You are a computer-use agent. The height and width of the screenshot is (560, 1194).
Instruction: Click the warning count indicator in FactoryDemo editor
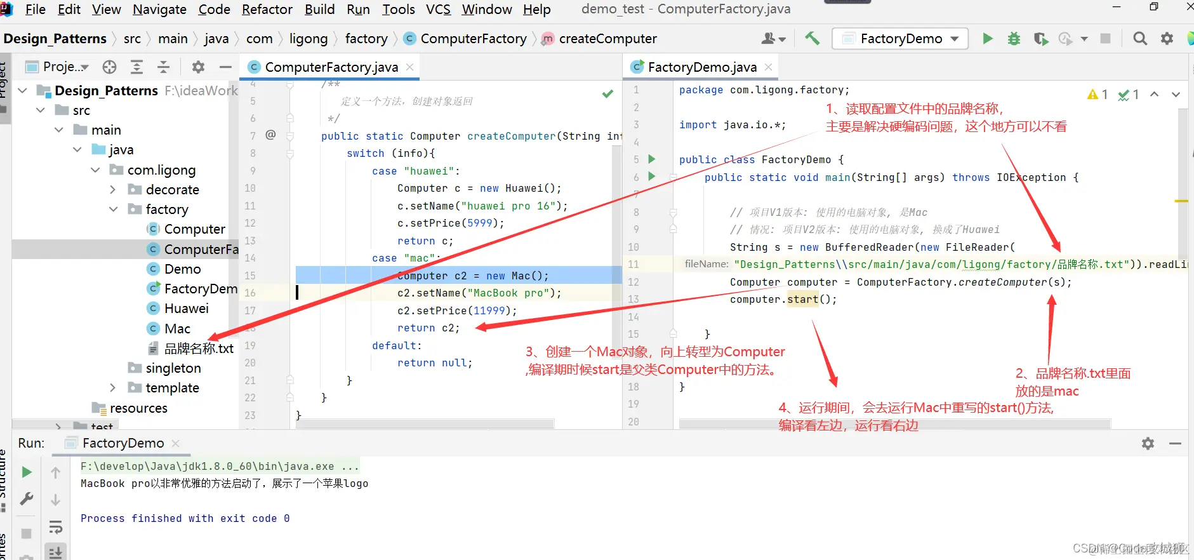[x=1098, y=95]
